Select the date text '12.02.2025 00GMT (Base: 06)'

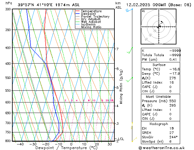click(159, 5)
